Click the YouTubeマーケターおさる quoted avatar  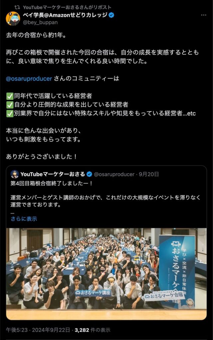[x=15, y=174]
